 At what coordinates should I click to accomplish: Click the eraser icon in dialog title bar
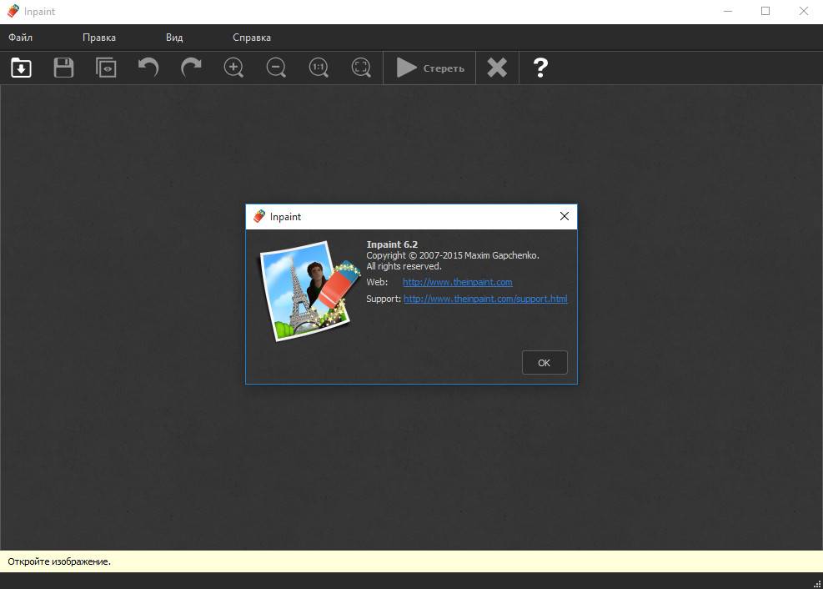(259, 216)
